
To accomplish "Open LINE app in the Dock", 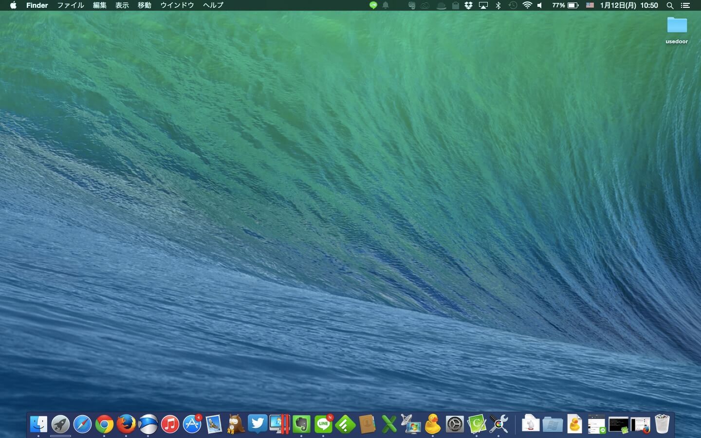I will 323,424.
